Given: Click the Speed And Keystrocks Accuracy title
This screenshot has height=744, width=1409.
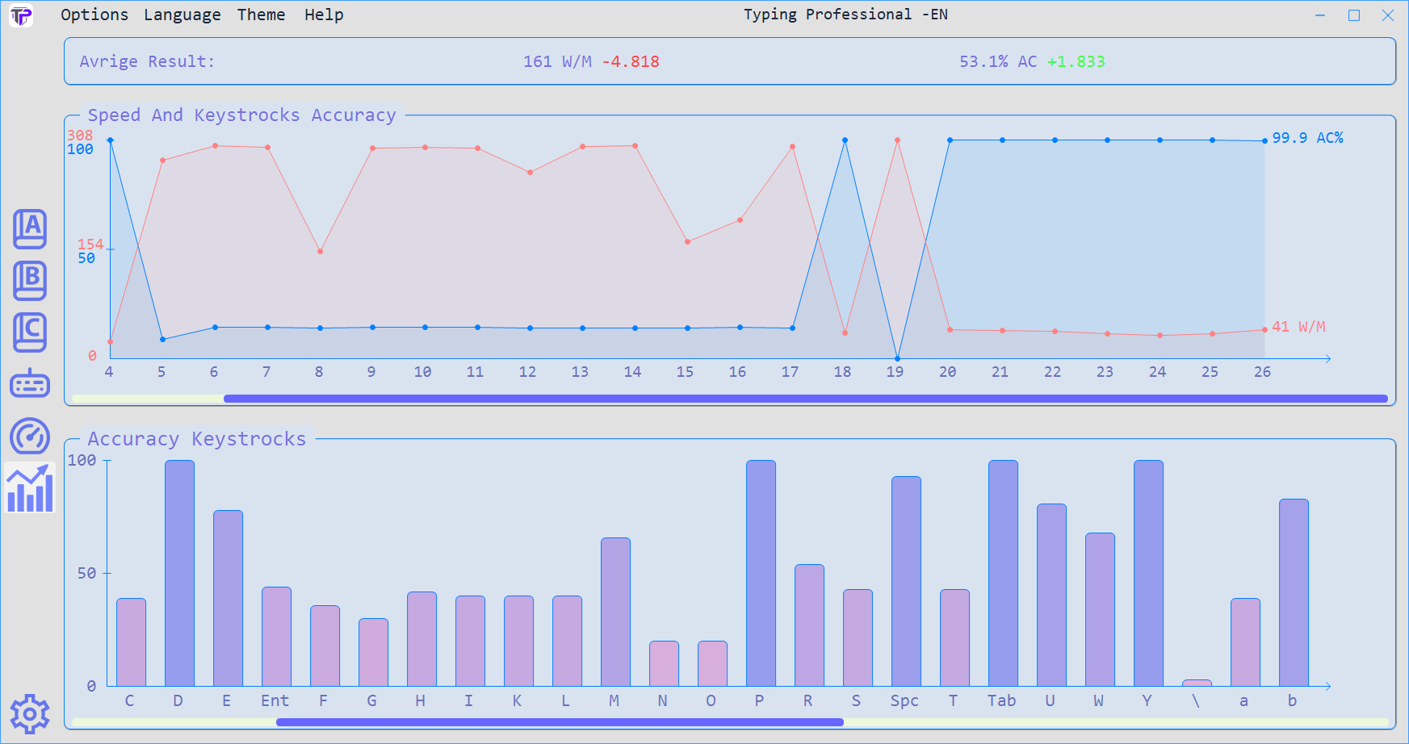Looking at the screenshot, I should click(241, 115).
